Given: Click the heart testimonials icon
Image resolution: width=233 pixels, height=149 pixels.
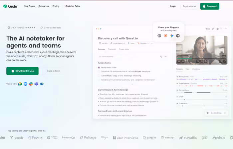Looking at the screenshot, I should [42, 27].
